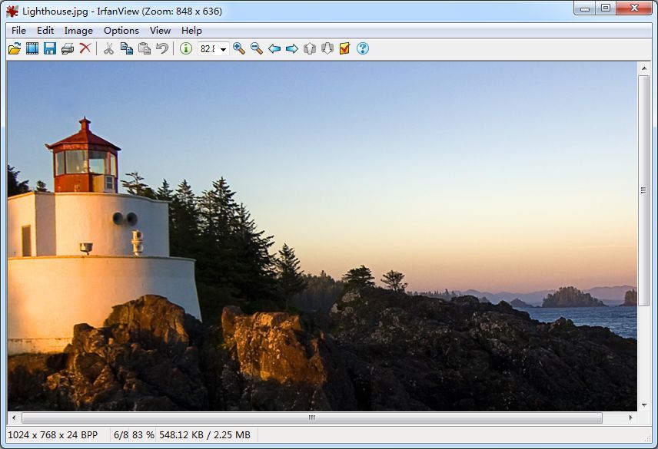Click the Copy icon in toolbar

coord(126,48)
